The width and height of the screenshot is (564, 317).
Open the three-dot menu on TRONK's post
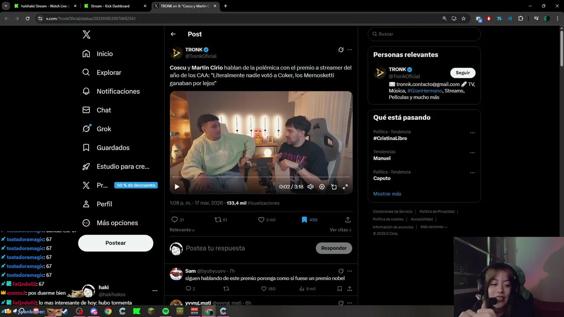click(349, 50)
